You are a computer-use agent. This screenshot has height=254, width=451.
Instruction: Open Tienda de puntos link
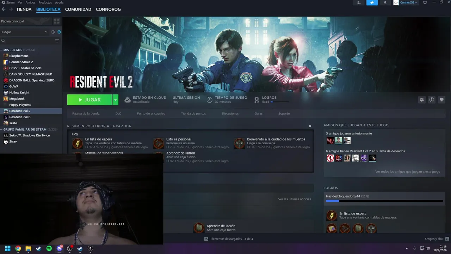pyautogui.click(x=193, y=114)
